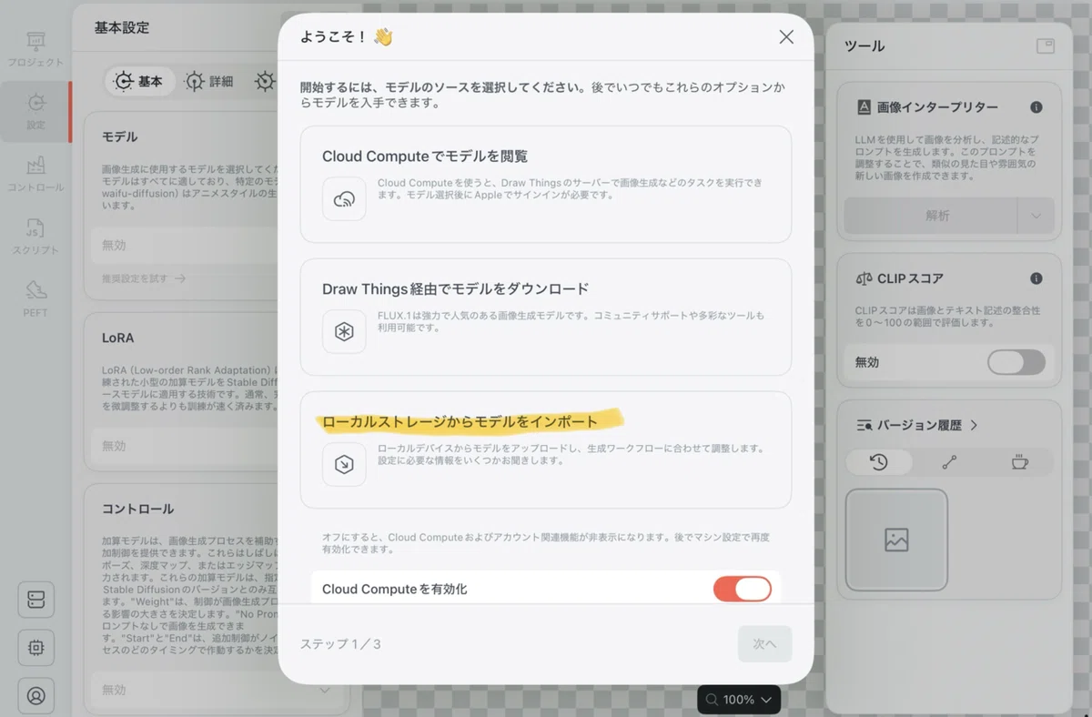Viewport: 1092px width, 717px height.
Task: Open the user account icon
Action: pyautogui.click(x=36, y=696)
